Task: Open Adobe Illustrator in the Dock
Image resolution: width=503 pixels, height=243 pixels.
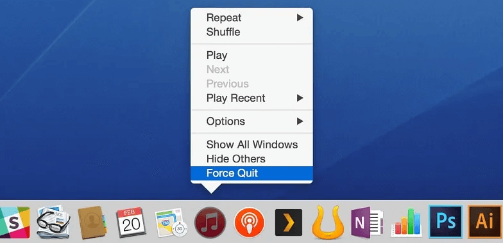Action: point(485,222)
